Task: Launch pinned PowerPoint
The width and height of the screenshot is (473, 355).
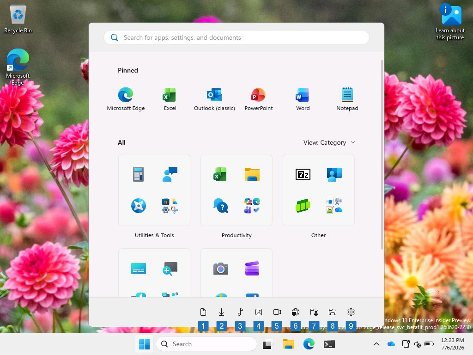Action: pos(259,99)
